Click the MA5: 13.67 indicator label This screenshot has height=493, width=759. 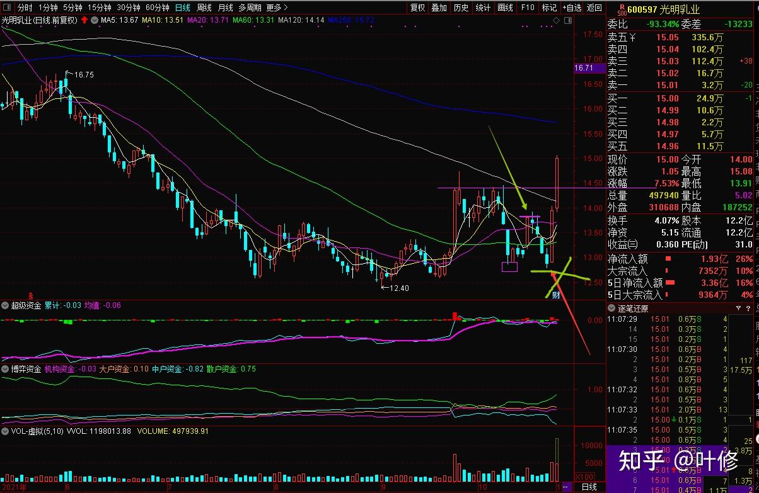click(119, 20)
